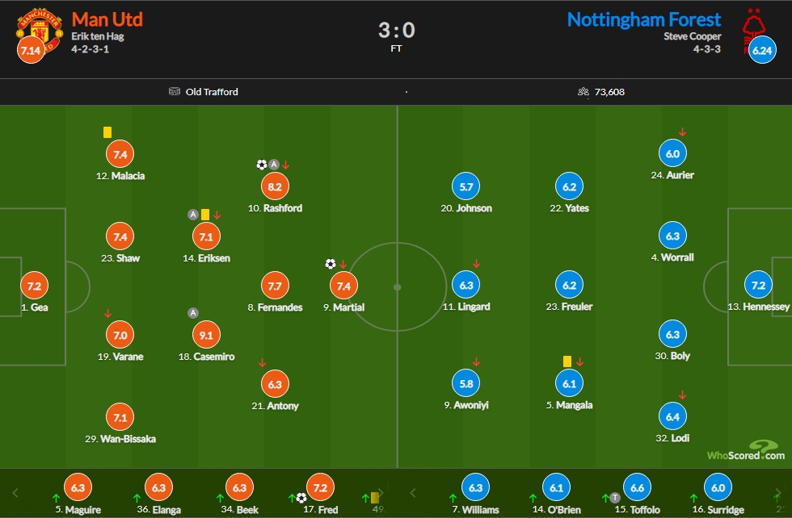Viewport: 792px width, 518px height.
Task: Show next Nottingham Forest substitutes
Action: click(777, 493)
